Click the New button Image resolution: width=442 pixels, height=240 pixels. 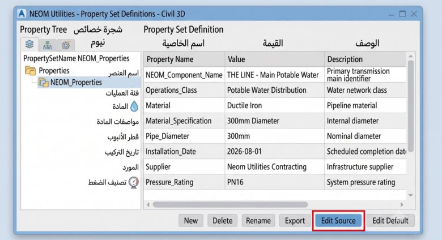pos(191,221)
